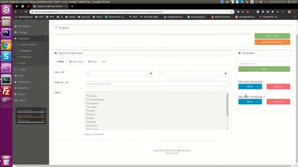Open the system power gear in top bar
298x167 pixels.
(289, 2)
